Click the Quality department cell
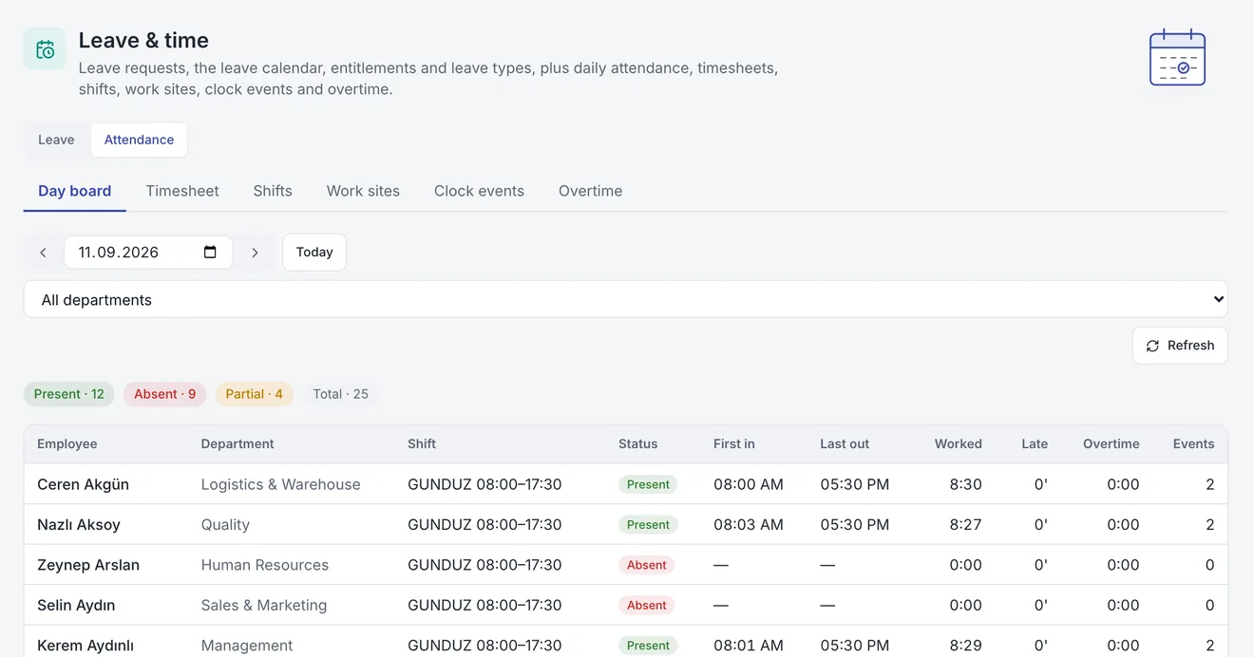Viewport: 1254px width, 657px height. point(225,525)
